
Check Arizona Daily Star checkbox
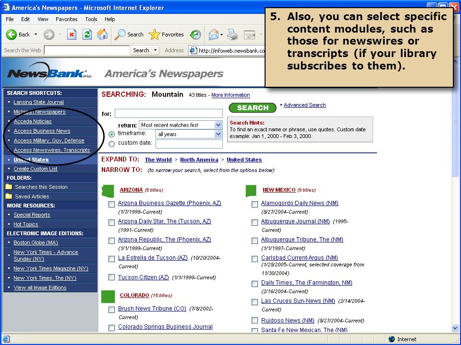(x=111, y=222)
